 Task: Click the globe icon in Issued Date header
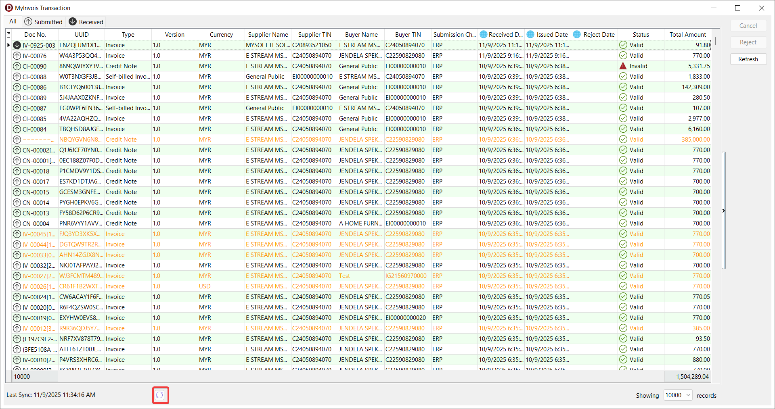coord(530,35)
